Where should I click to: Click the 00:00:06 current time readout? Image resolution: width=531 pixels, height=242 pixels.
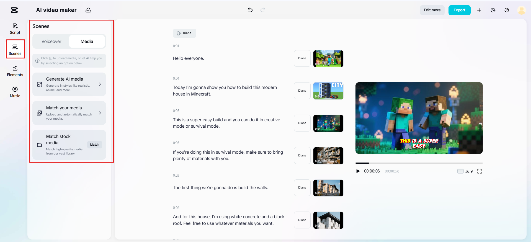point(372,171)
